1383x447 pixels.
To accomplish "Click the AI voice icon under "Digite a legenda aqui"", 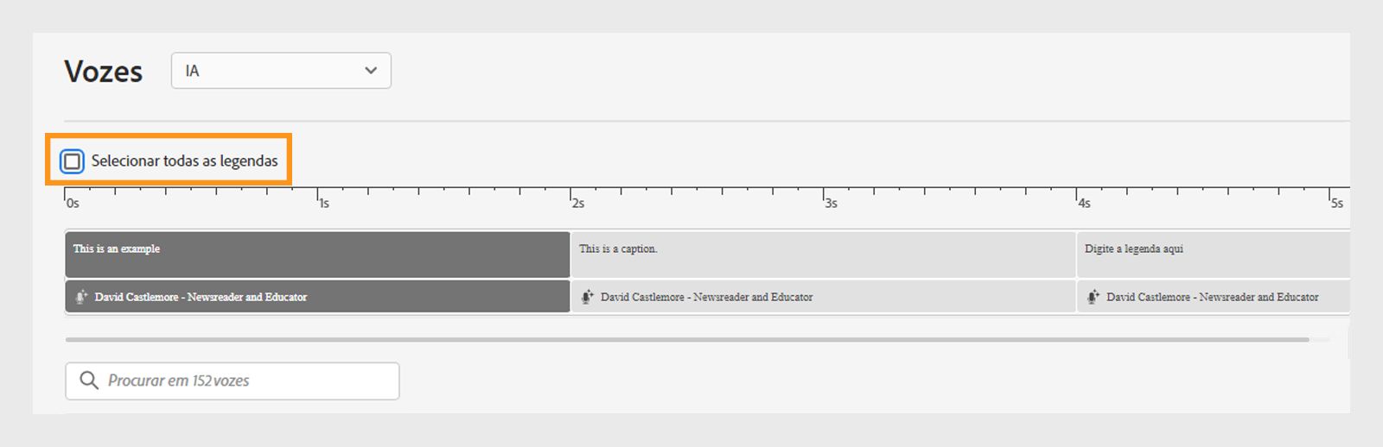I will 1093,297.
